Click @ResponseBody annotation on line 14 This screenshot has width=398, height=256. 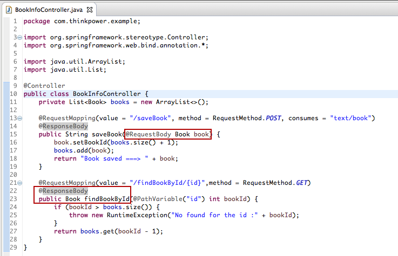tap(63, 126)
